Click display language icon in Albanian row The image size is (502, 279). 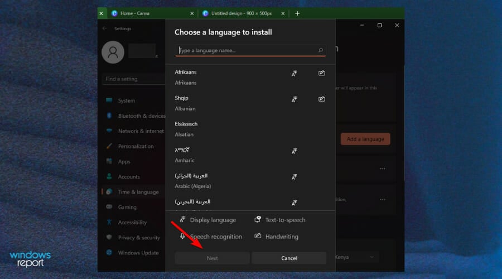[294, 99]
